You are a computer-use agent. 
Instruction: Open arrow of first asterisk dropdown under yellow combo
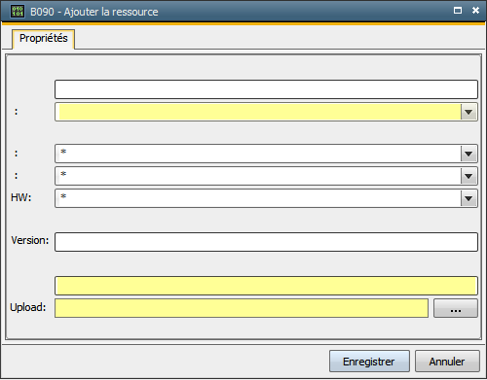[468, 154]
